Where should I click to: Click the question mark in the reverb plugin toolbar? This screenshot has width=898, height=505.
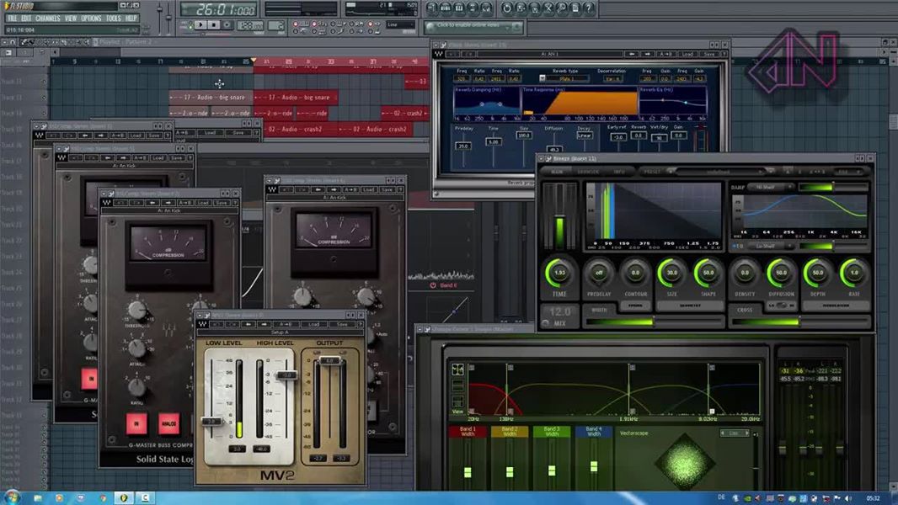tap(724, 54)
